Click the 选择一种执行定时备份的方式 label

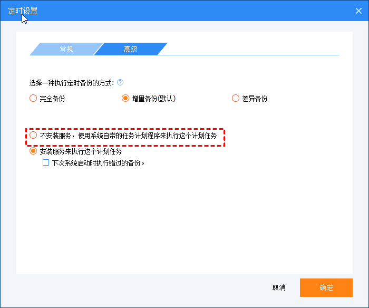[x=72, y=83]
